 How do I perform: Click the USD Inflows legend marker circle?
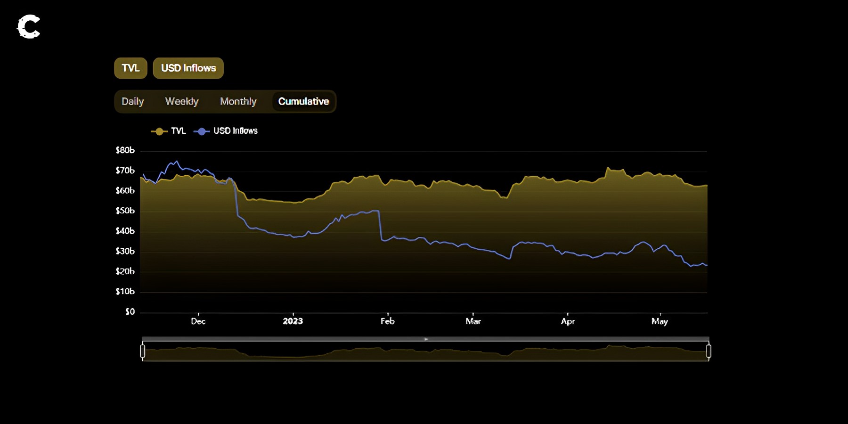tap(202, 131)
